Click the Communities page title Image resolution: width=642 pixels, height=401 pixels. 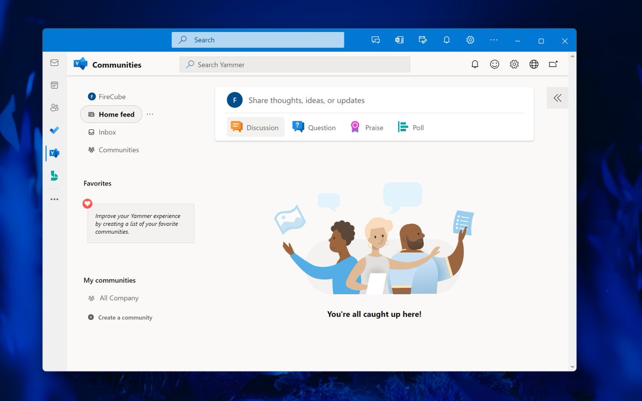(117, 65)
